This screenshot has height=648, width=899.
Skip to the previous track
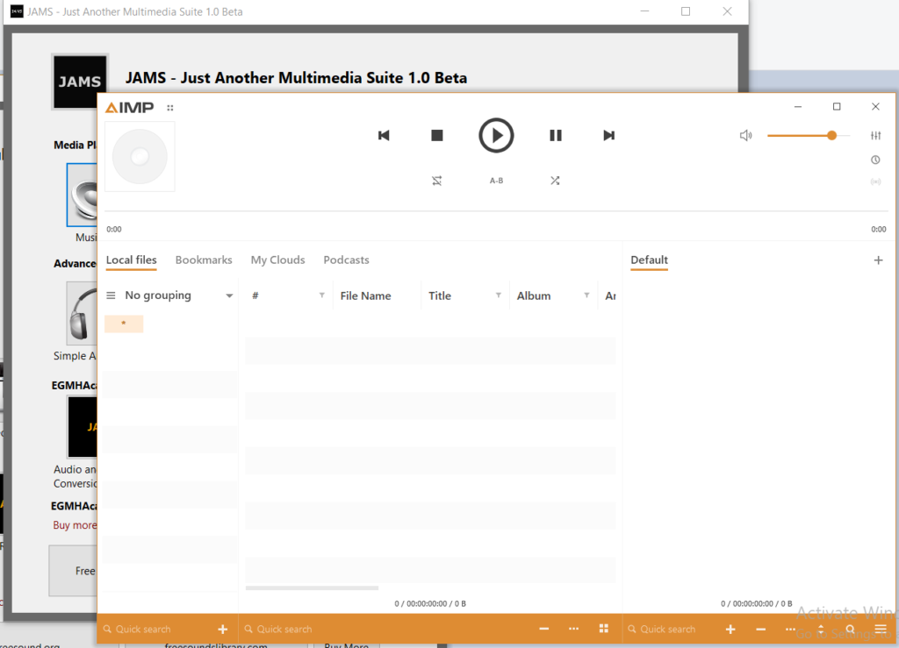(x=384, y=136)
